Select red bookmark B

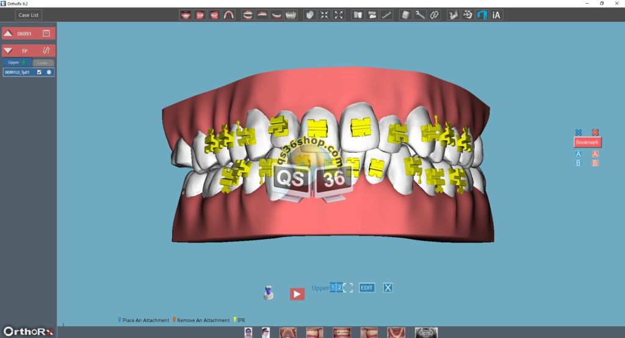[595, 163]
